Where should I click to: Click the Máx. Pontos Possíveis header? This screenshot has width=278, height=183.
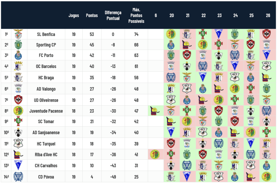(136, 15)
